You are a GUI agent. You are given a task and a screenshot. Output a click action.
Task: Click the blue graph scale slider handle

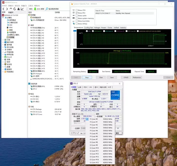click(x=75, y=31)
